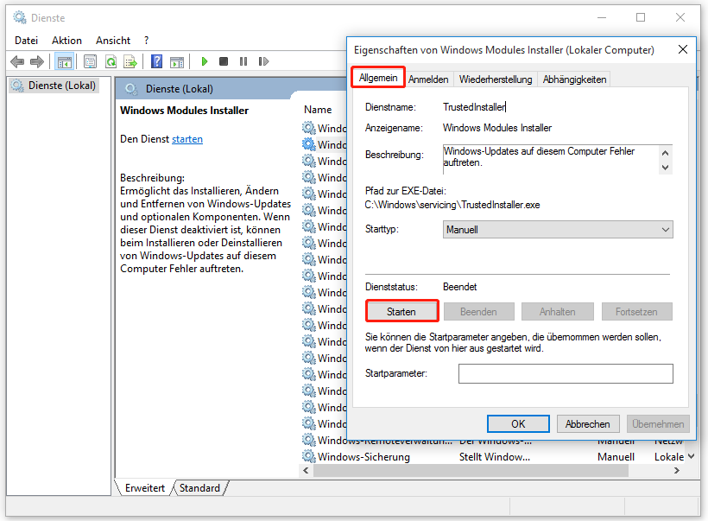Click the Back arrow in Dienste toolbar
This screenshot has width=708, height=521.
[x=17, y=61]
